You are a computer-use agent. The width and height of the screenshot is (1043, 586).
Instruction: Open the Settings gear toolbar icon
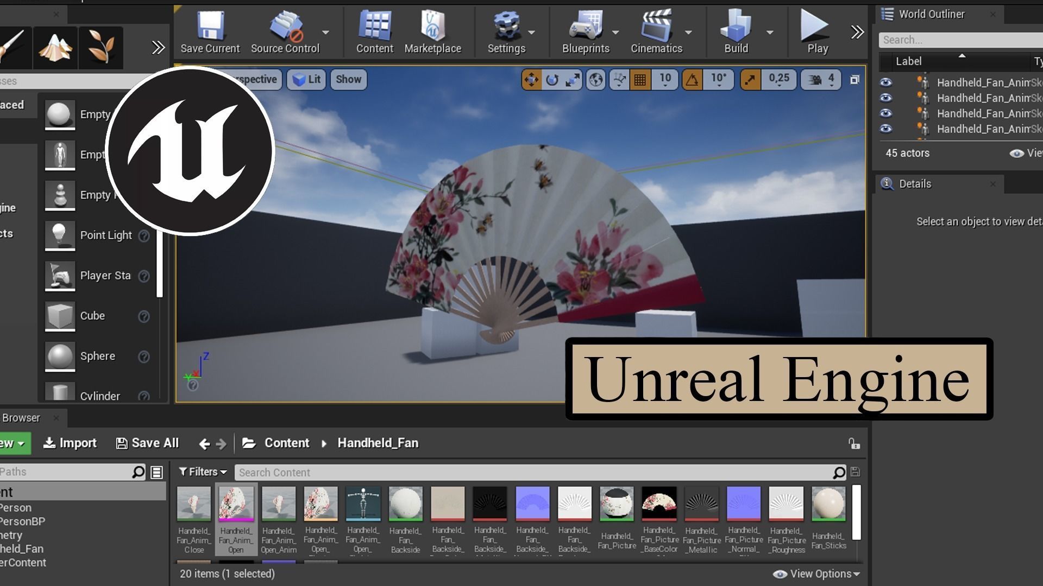click(506, 26)
